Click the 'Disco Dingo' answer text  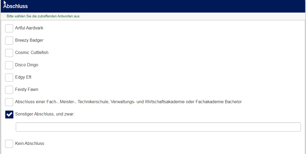[26, 65]
